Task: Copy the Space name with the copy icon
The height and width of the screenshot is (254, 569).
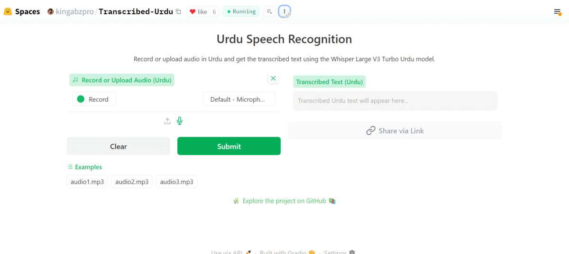Action: coord(178,12)
